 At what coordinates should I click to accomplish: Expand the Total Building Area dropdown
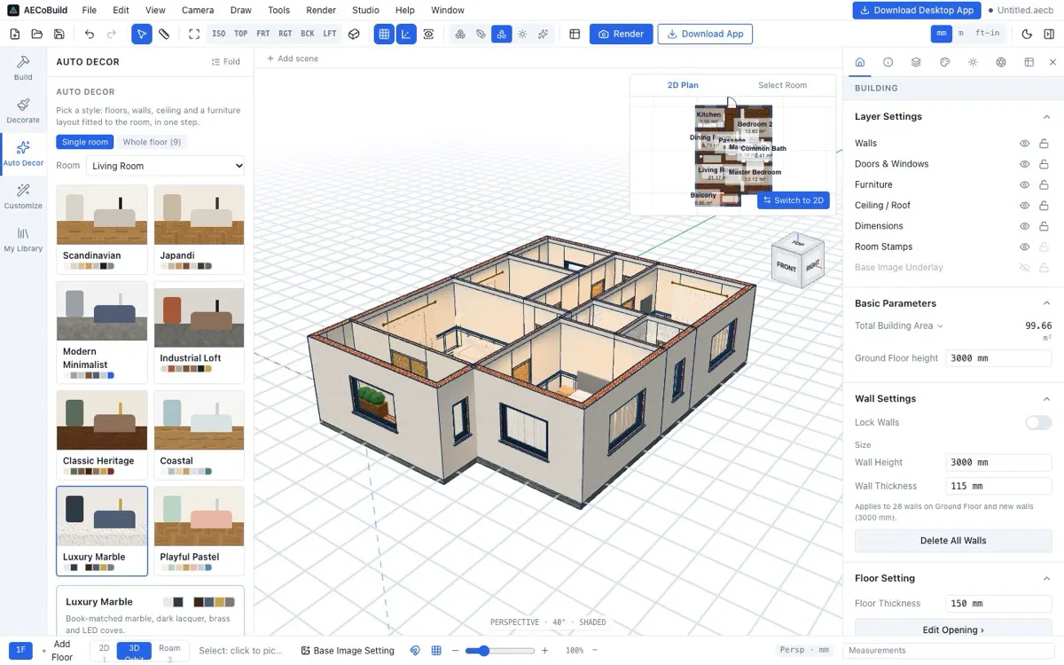(899, 325)
